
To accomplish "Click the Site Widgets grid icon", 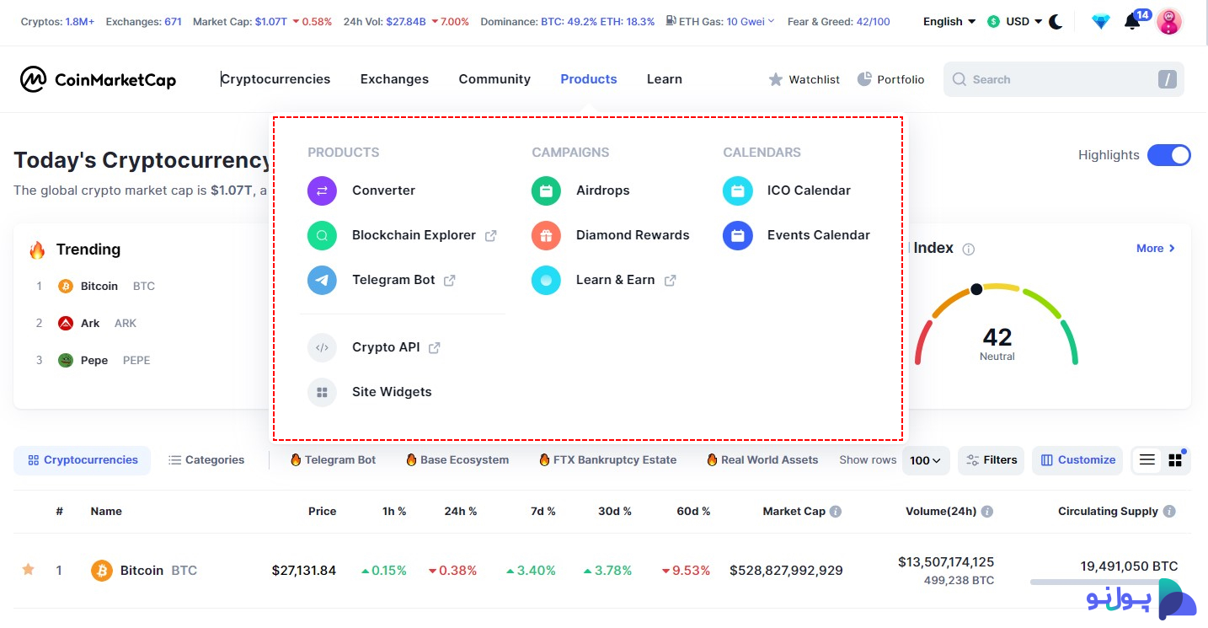I will coord(322,392).
